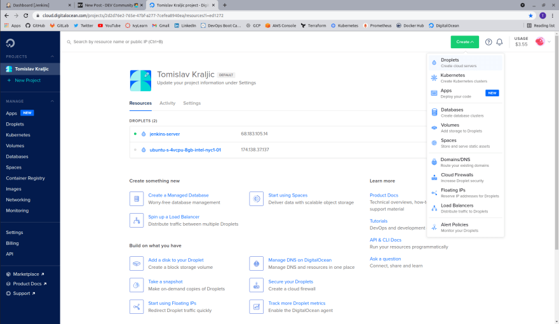Click the Manage DNS globe tile icon

pos(257,264)
